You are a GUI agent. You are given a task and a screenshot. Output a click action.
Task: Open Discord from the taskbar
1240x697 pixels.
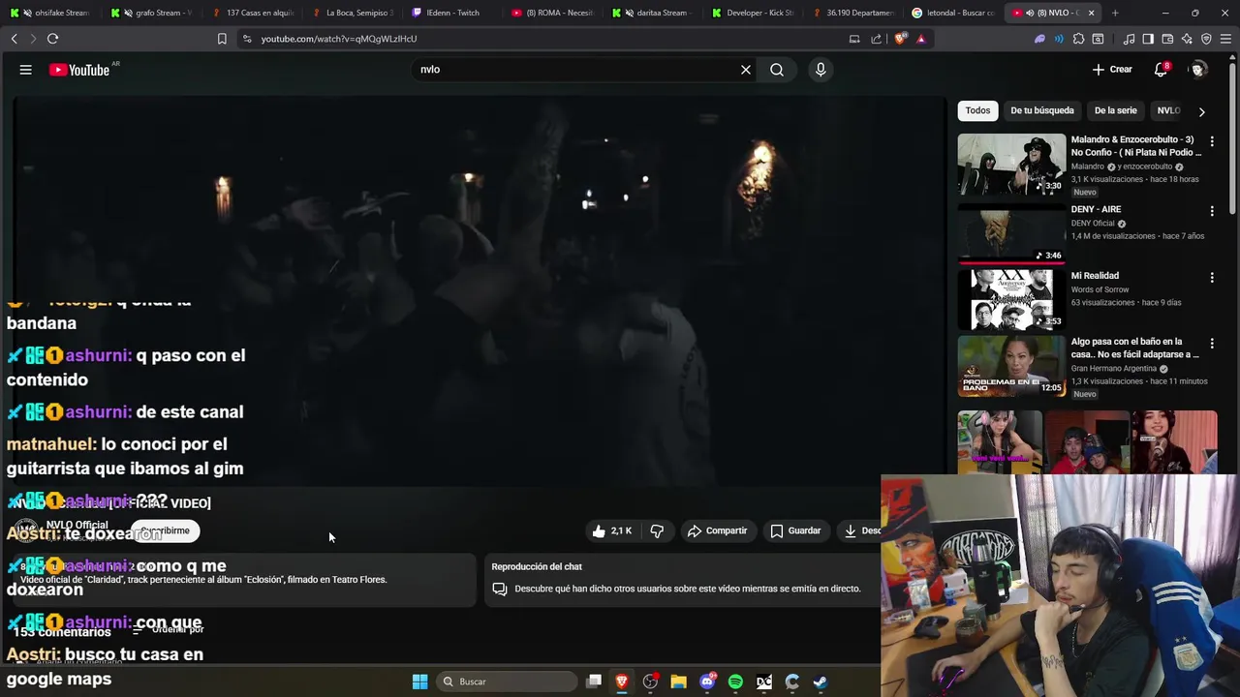point(707,682)
